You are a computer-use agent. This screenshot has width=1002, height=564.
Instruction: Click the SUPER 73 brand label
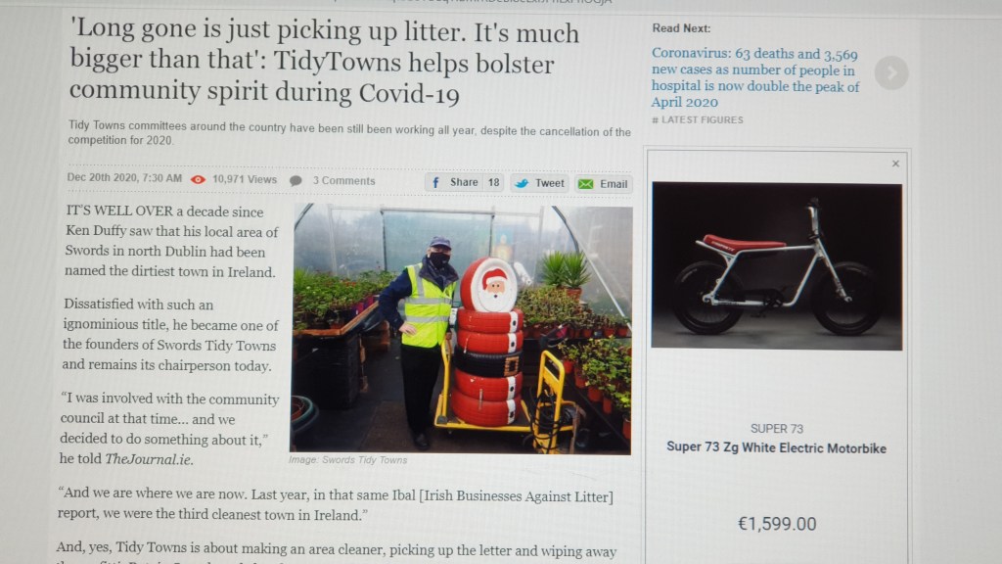coord(776,429)
